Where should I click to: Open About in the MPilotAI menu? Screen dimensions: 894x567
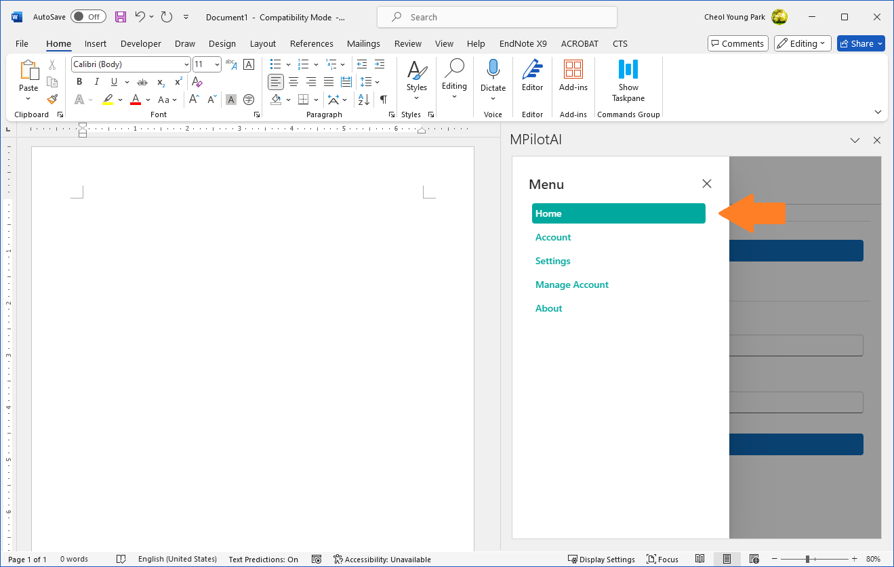[549, 308]
